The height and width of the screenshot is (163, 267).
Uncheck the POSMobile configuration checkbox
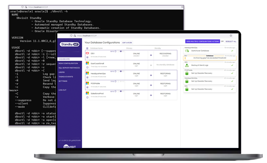87,87
